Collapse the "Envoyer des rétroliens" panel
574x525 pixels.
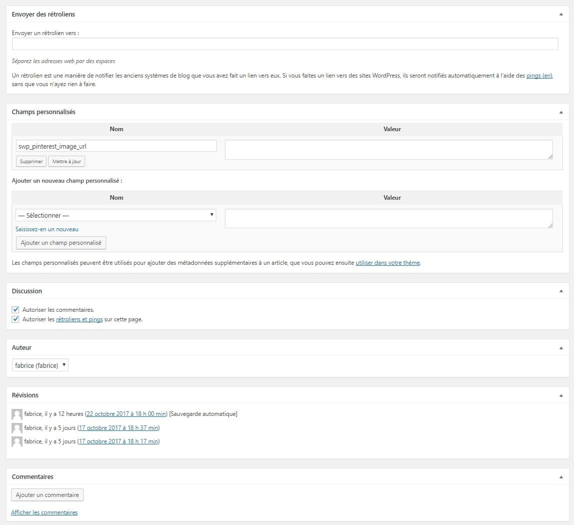pos(561,15)
